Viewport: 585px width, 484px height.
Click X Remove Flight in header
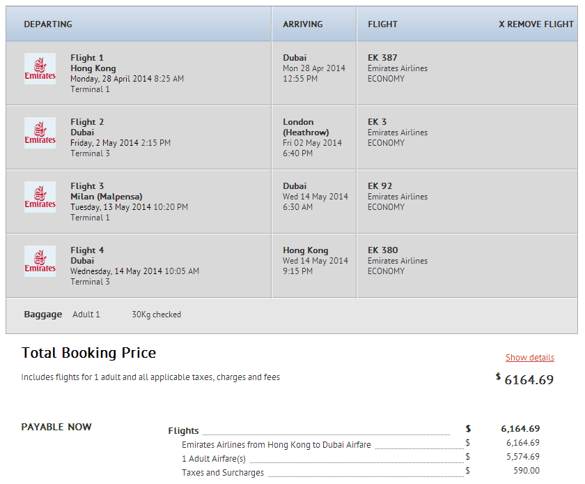536,24
